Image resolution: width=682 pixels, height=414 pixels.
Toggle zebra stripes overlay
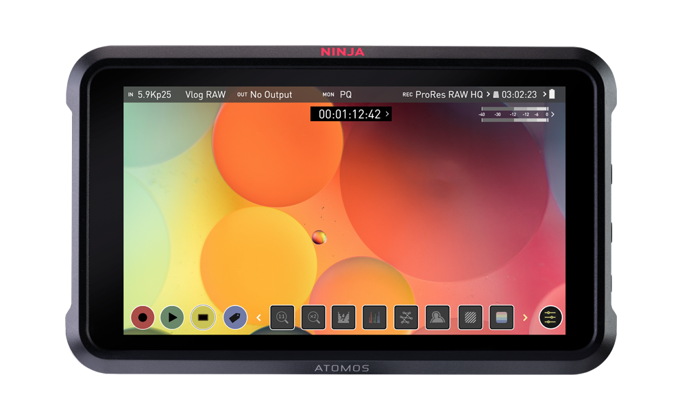pyautogui.click(x=470, y=318)
